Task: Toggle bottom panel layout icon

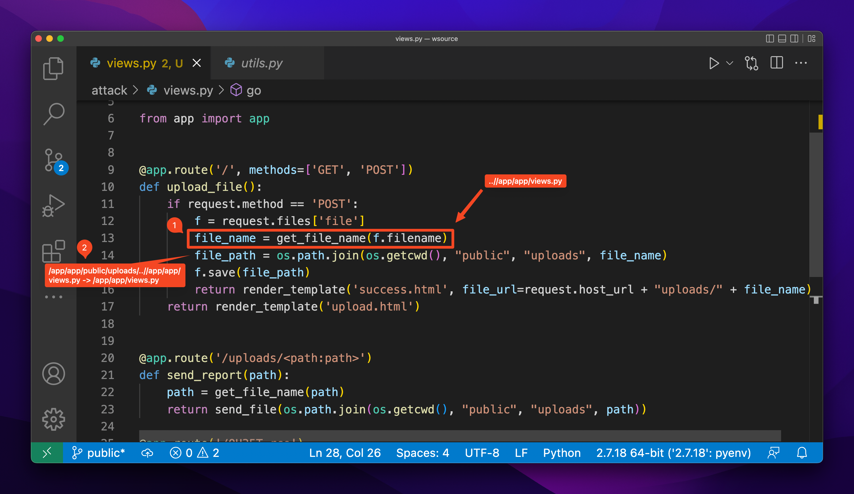Action: pyautogui.click(x=782, y=39)
